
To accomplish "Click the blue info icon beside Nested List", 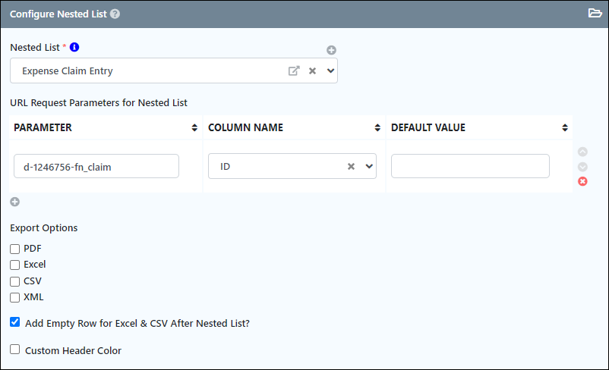I will coord(74,47).
